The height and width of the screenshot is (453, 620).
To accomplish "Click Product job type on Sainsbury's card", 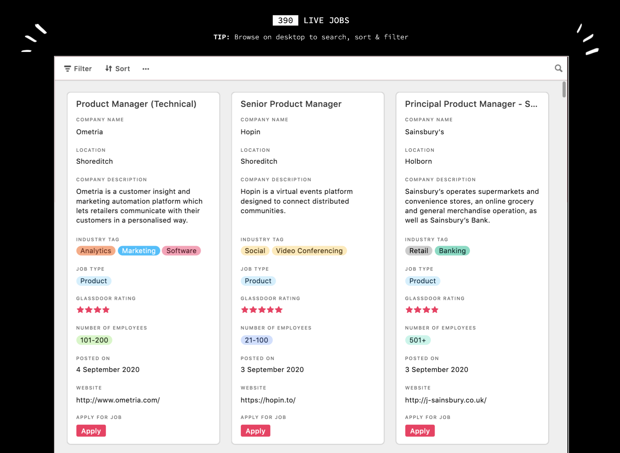I will 423,281.
